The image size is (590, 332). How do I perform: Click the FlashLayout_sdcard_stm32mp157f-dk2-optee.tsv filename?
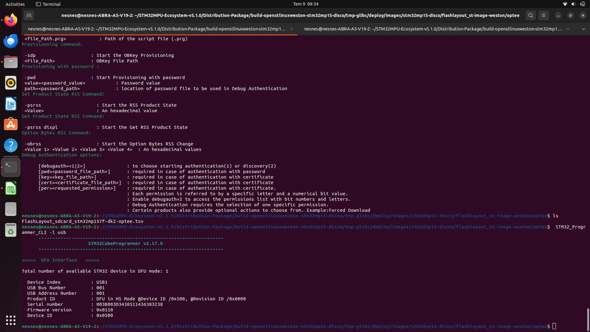tap(83, 222)
